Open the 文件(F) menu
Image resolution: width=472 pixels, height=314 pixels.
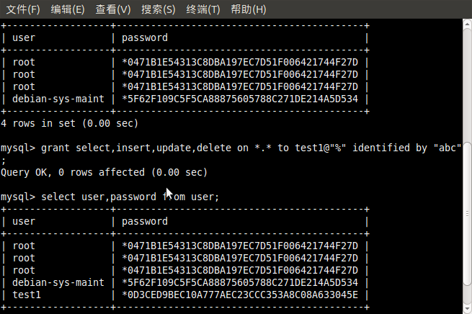pos(23,9)
